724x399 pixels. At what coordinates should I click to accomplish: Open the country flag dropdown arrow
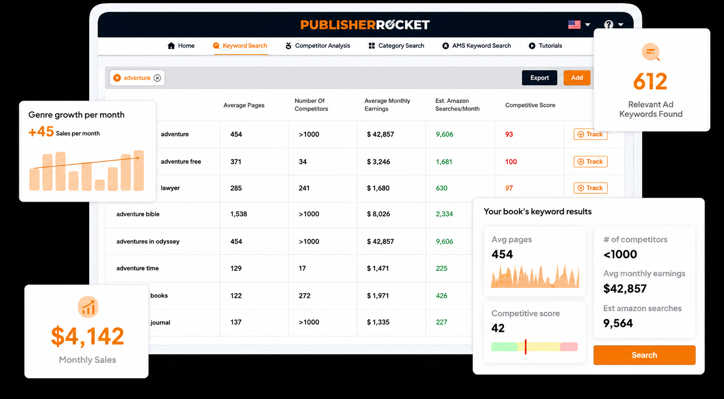point(588,25)
